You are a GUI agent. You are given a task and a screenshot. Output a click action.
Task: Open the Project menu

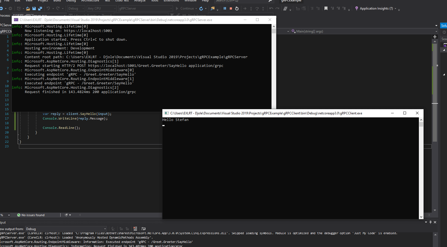43,1
